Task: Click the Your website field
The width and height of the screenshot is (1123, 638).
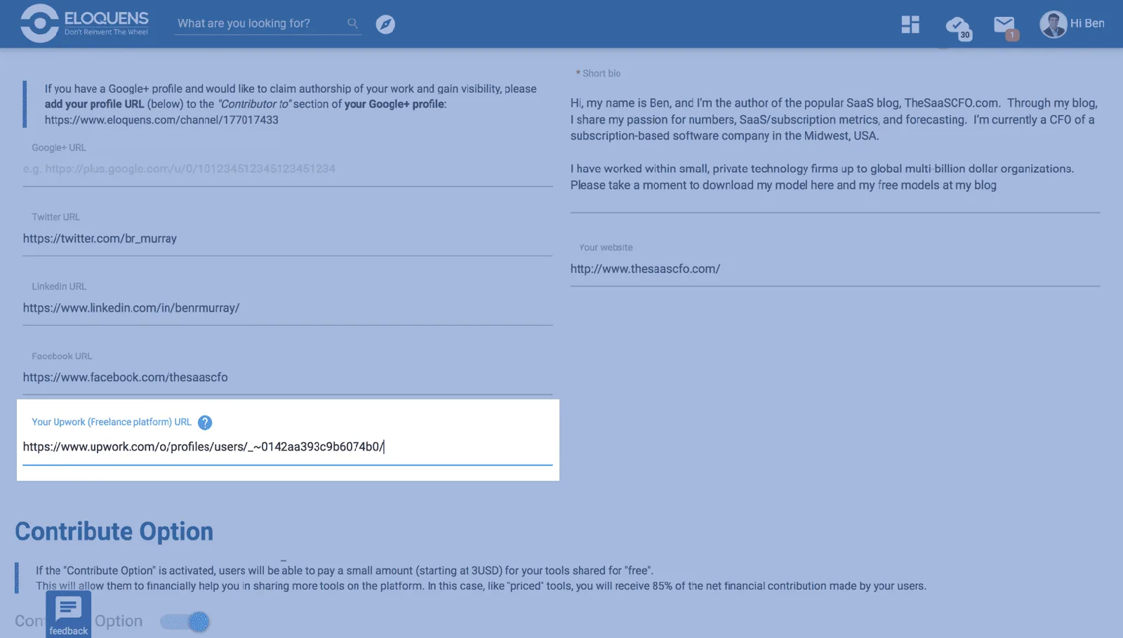Action: (x=835, y=269)
